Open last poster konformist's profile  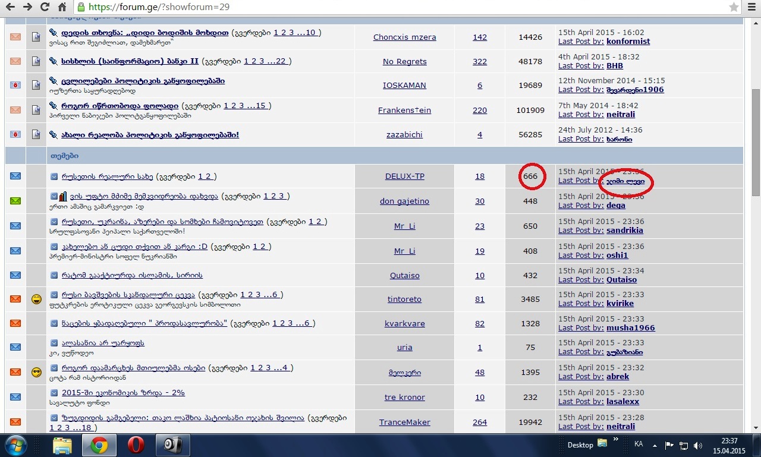(x=628, y=42)
